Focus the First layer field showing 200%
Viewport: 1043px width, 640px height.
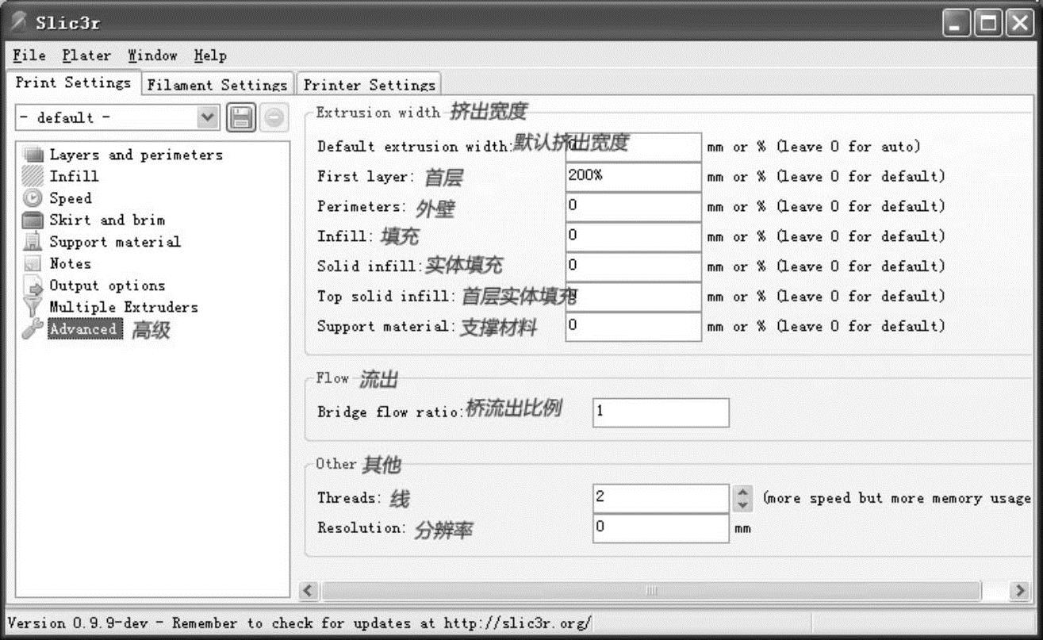click(x=634, y=177)
